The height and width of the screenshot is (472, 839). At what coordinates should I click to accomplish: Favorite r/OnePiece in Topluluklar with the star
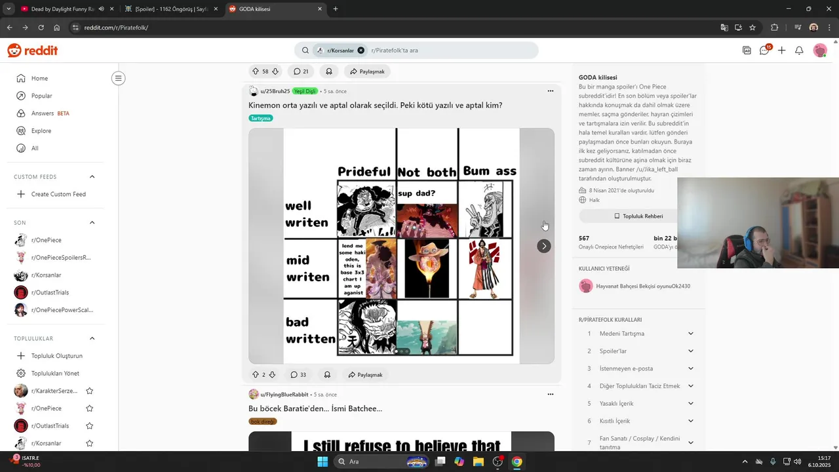pyautogui.click(x=90, y=408)
